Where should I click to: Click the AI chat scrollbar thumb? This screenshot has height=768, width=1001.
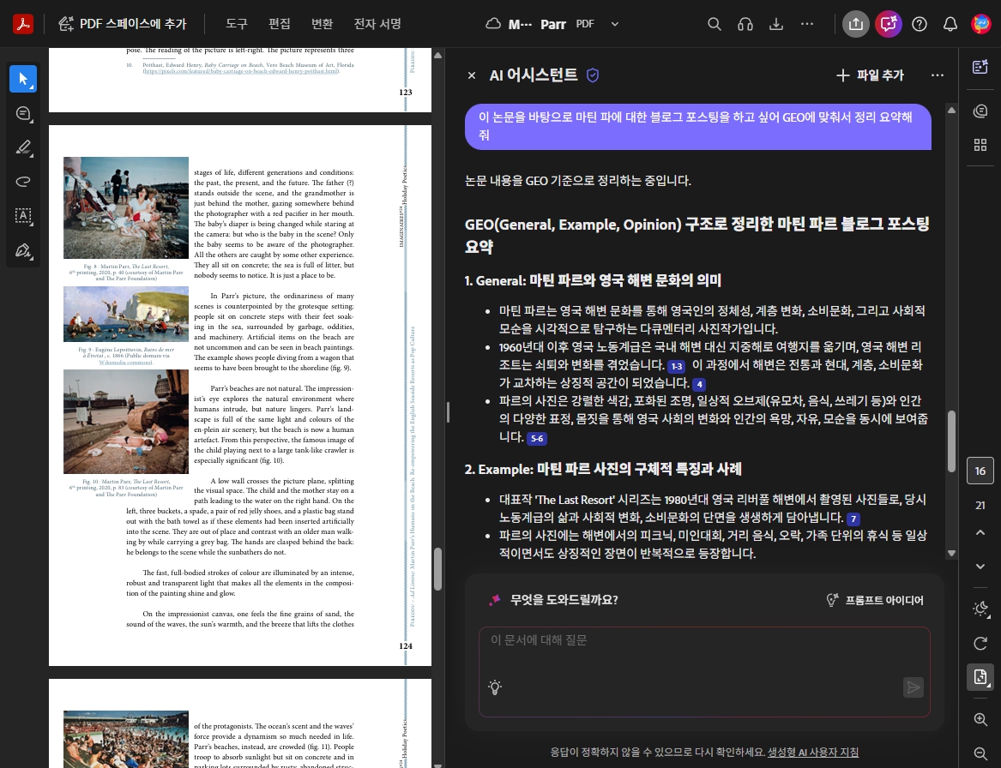click(951, 441)
